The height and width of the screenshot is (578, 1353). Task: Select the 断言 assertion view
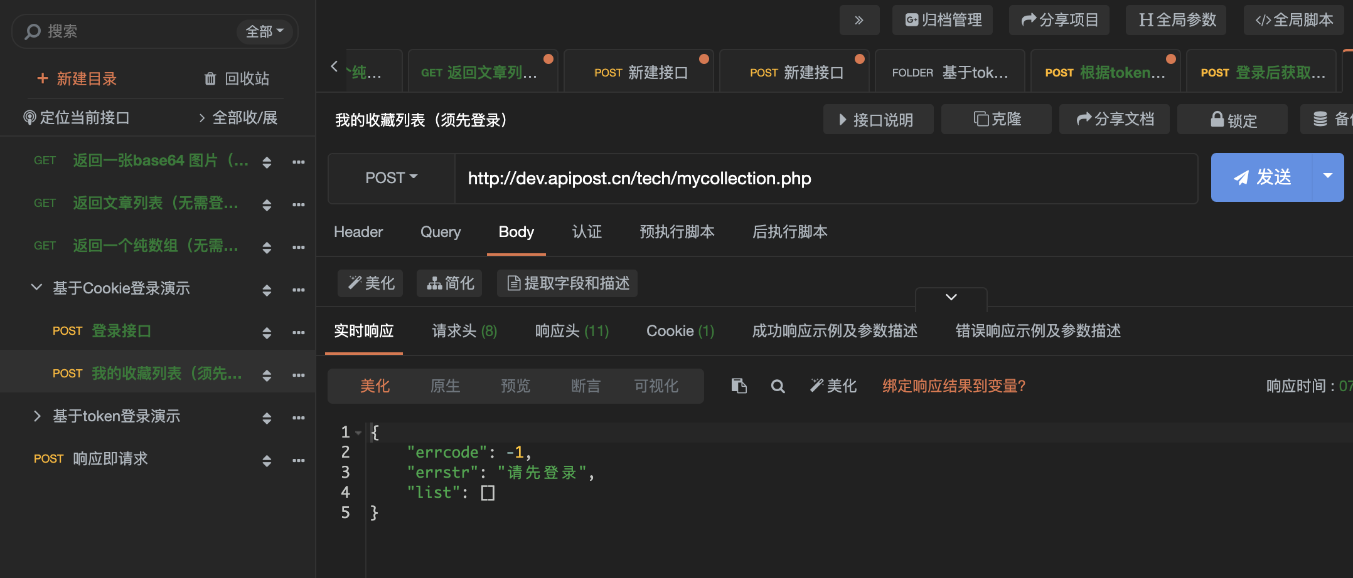[586, 386]
